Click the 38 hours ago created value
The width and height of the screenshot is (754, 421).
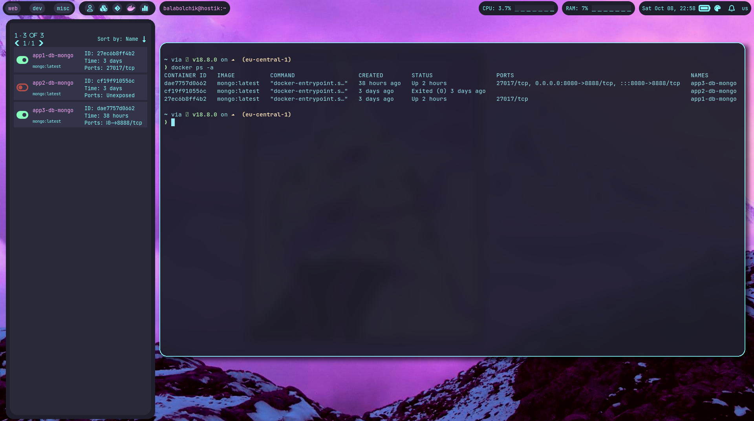380,83
